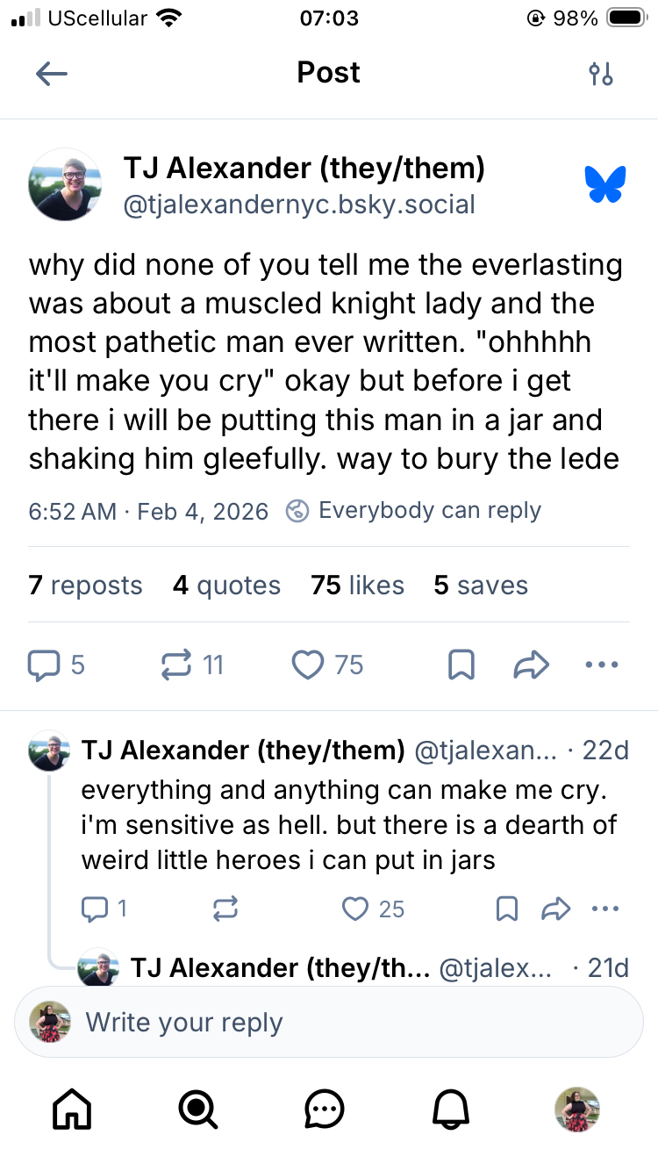The image size is (658, 1171).
Task: Open TJ Alexander's profile avatar on main post
Action: [65, 184]
